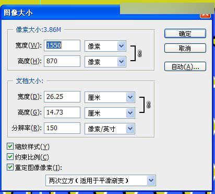Viewport: 215px width, 194px height.
Task: Click the 文档大小 group label
Action: [x=30, y=81]
